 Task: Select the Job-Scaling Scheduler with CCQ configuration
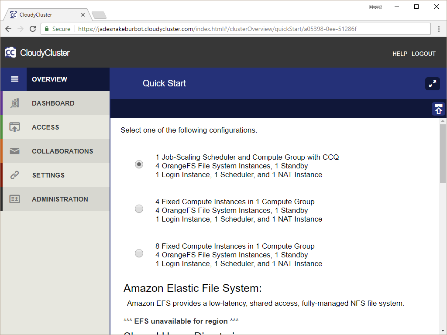coord(139,164)
